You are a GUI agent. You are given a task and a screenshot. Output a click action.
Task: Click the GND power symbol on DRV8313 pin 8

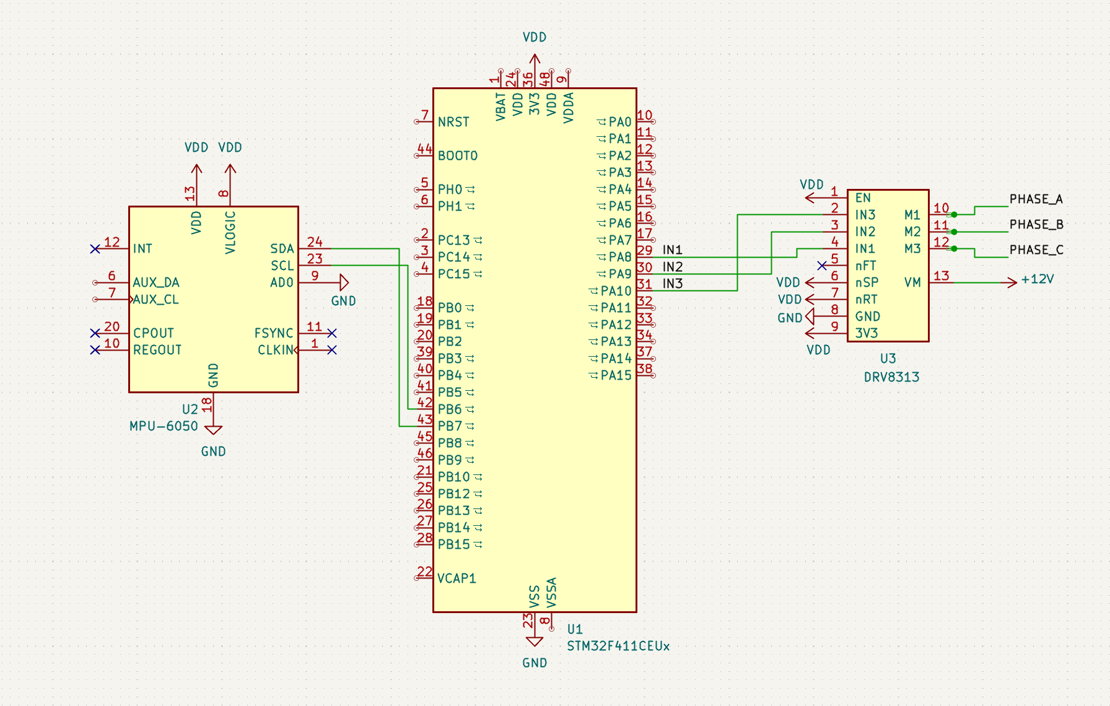click(x=810, y=316)
